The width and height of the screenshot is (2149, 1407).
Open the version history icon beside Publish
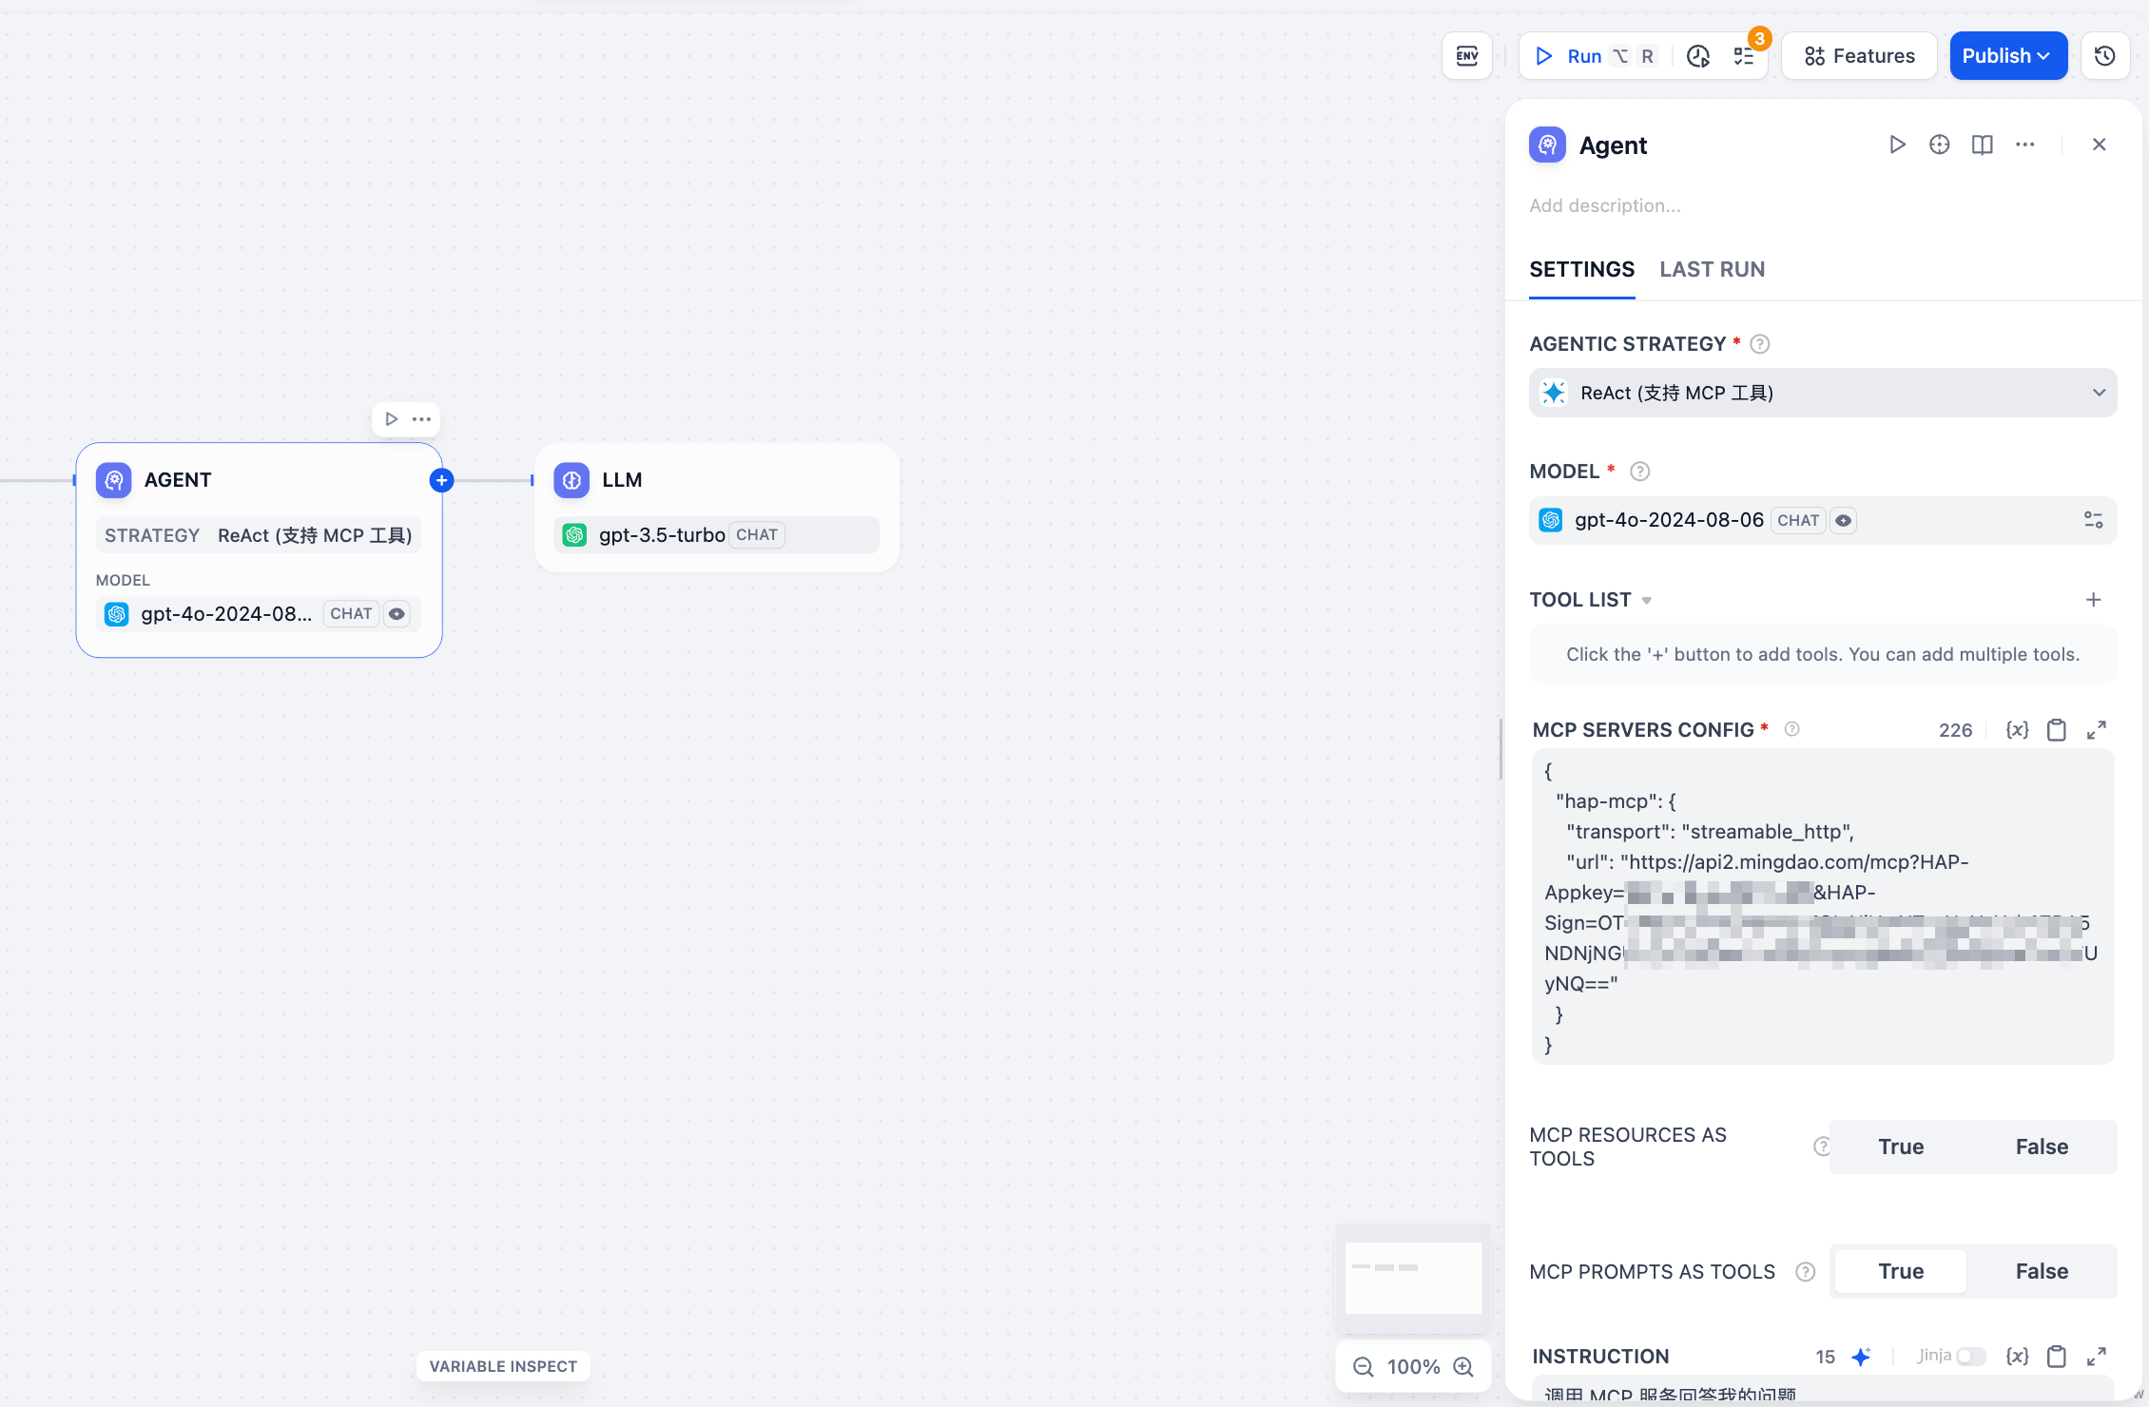pyautogui.click(x=2104, y=56)
